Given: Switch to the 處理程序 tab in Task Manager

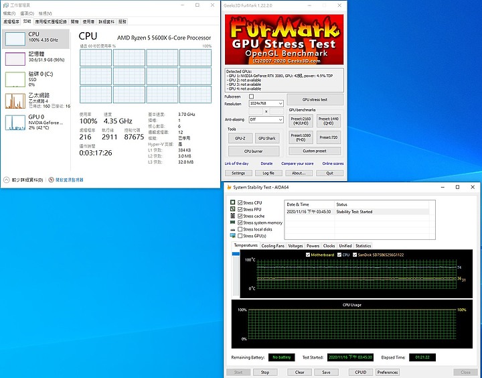Looking at the screenshot, I should [11, 21].
